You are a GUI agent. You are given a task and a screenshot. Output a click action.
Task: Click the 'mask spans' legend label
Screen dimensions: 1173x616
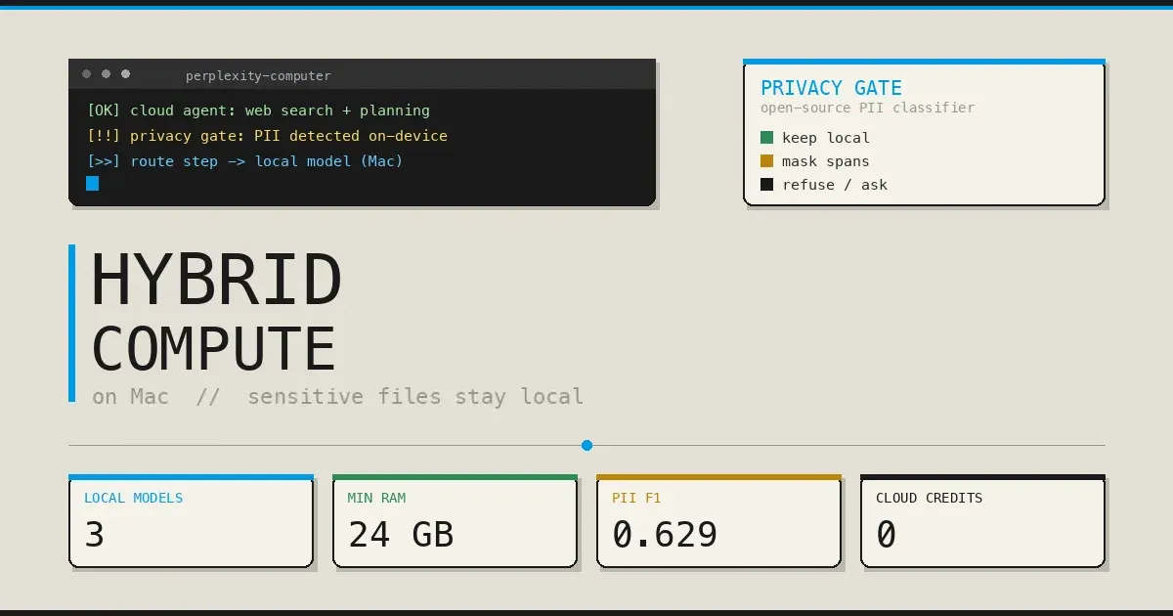(x=825, y=161)
